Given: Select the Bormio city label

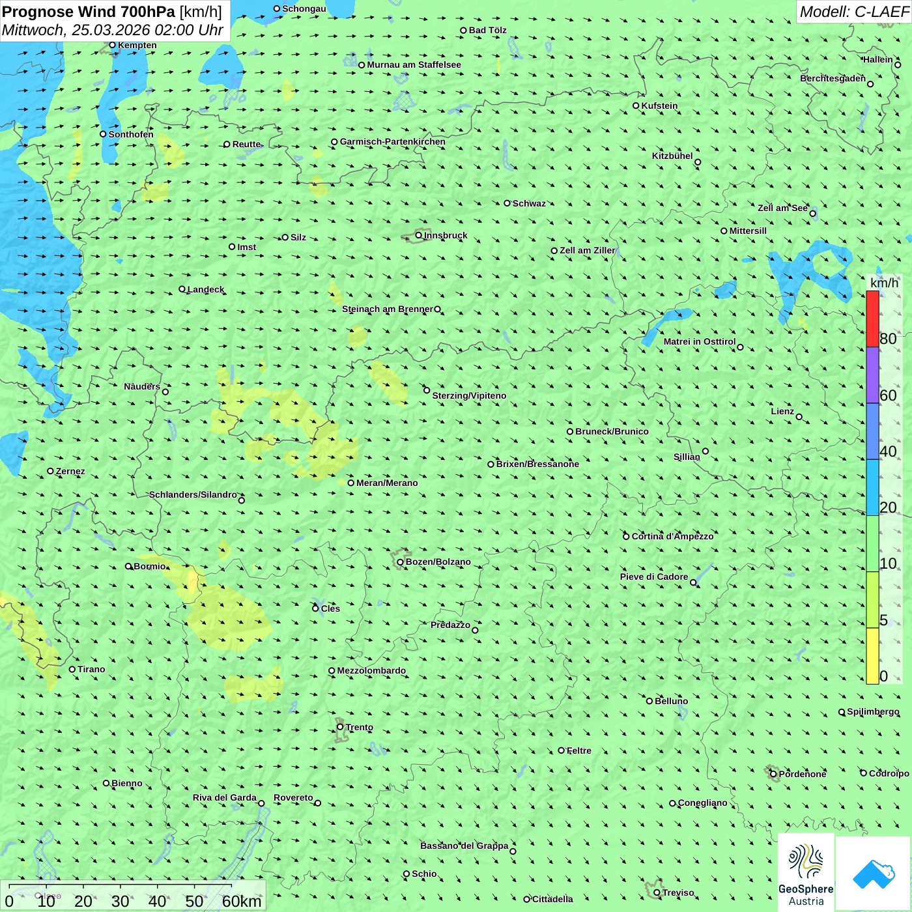Looking at the screenshot, I should [150, 566].
